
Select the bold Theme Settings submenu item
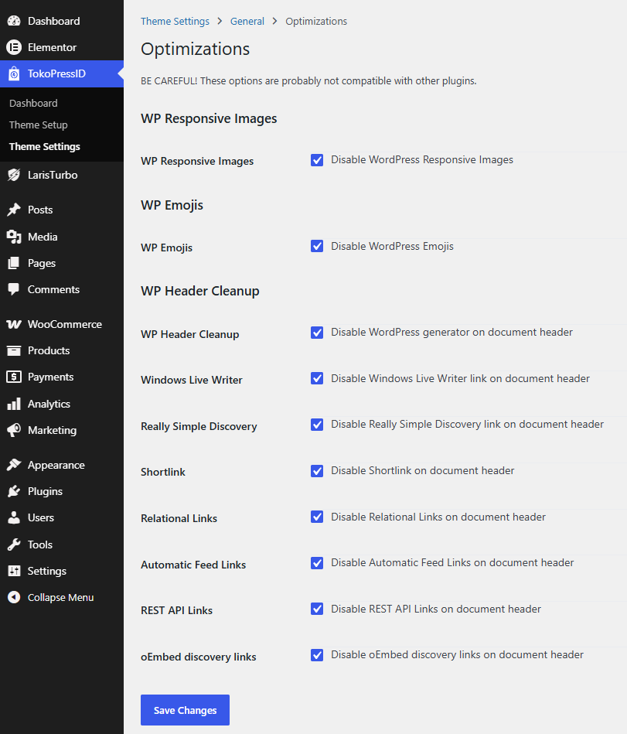44,146
